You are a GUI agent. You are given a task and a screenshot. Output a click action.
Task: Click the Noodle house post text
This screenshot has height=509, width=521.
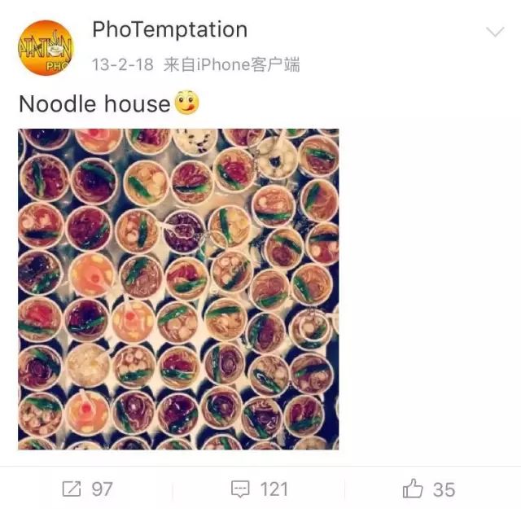[94, 104]
